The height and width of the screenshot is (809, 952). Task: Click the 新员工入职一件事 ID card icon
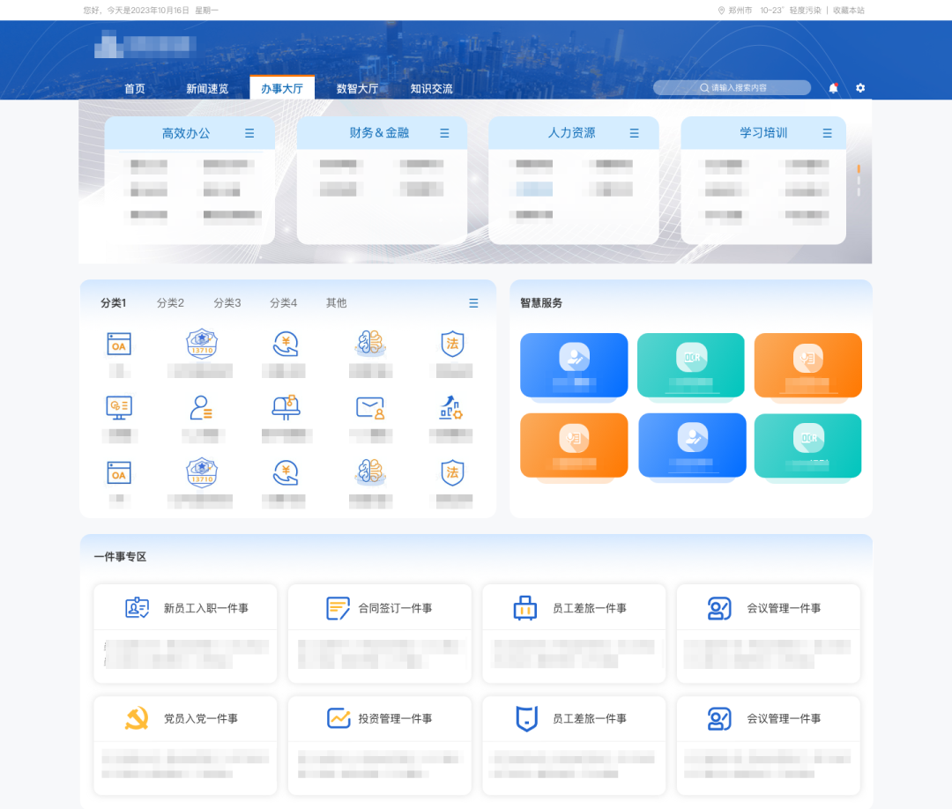click(137, 608)
